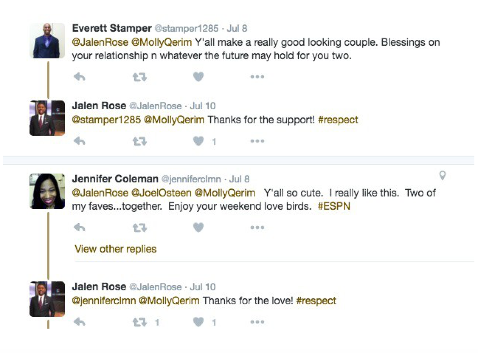Like Jennifer Coleman's tweet

[198, 228]
